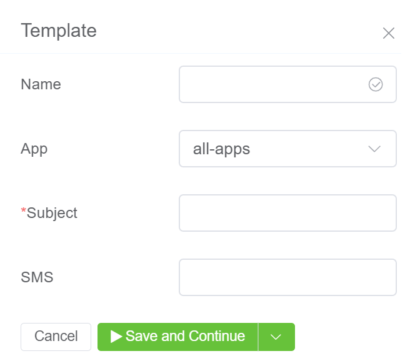
Task: Click the chevron arrow in App selector
Action: (x=374, y=149)
